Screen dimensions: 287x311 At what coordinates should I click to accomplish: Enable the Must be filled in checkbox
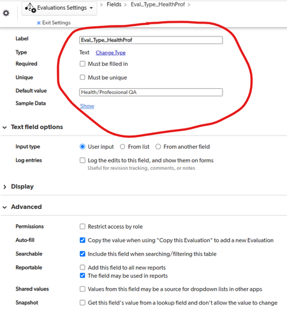82,64
